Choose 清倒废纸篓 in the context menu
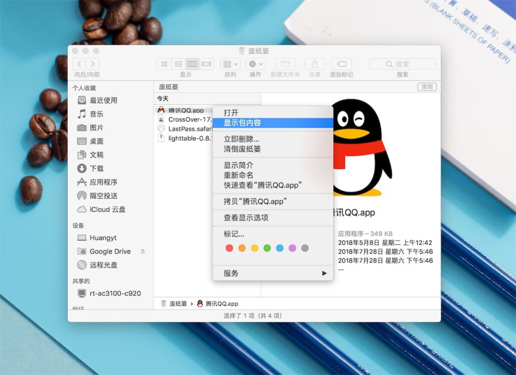Screen dimensions: 516x375 coord(273,149)
